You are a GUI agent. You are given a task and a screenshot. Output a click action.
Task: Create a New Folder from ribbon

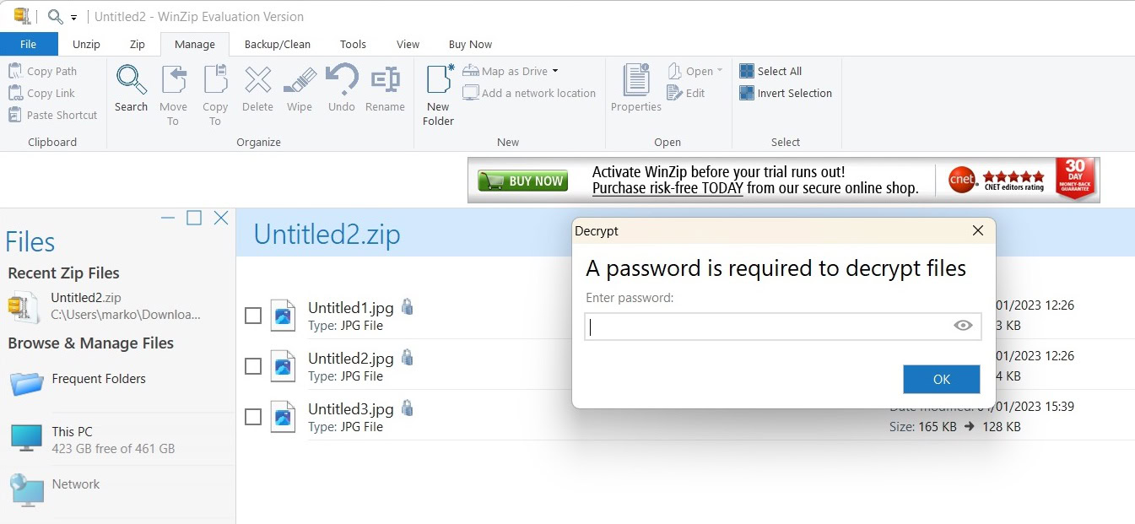point(439,95)
